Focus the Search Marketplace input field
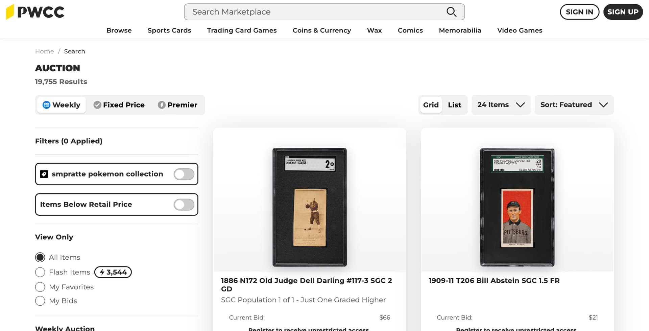 pos(314,12)
